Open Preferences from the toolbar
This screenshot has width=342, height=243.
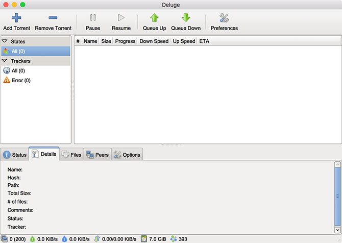tap(224, 22)
